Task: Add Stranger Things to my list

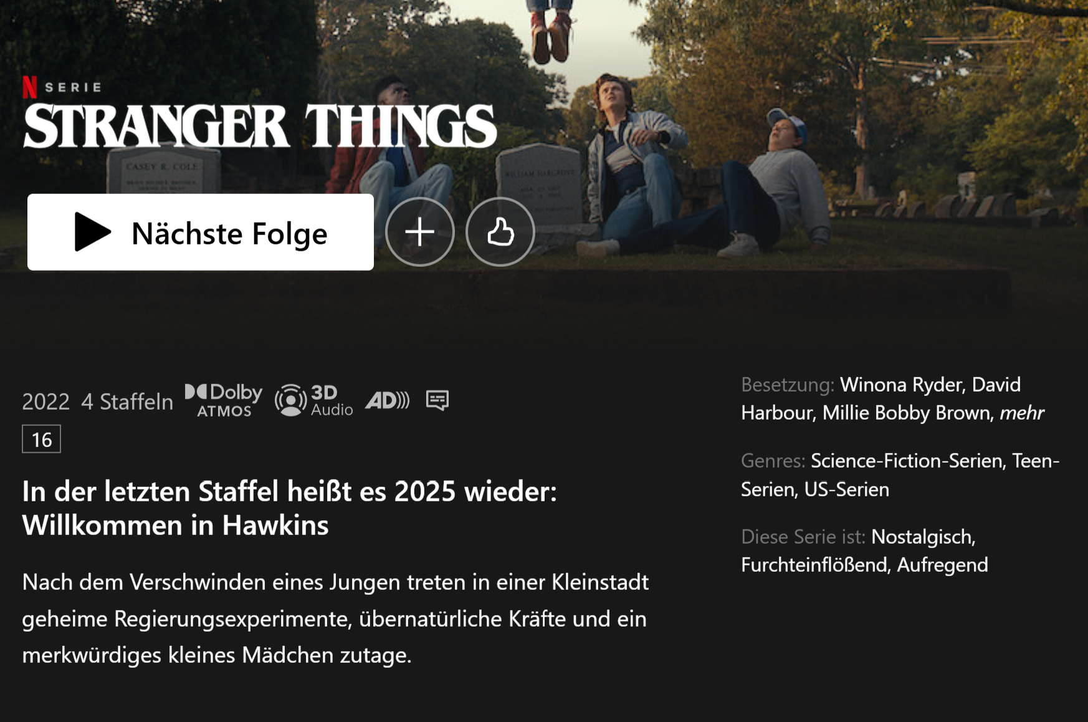Action: (x=420, y=232)
